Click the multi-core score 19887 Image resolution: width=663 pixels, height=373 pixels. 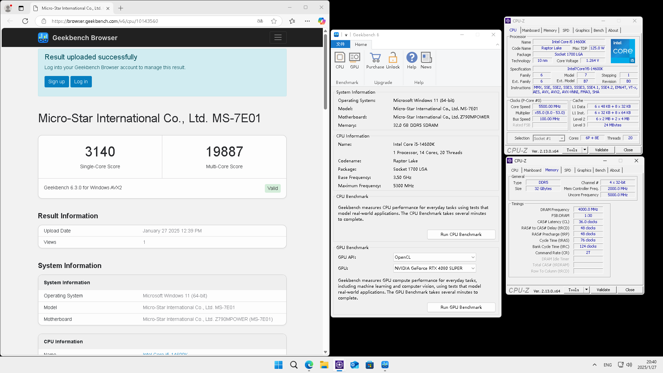click(x=224, y=152)
